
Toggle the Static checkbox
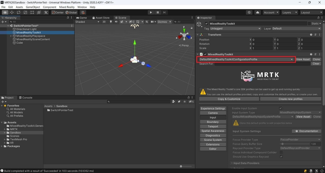309,24
